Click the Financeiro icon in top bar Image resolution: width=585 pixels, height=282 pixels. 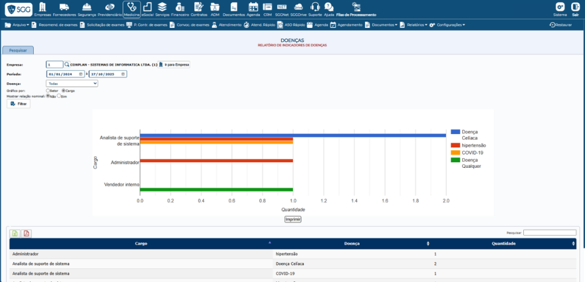pos(179,9)
